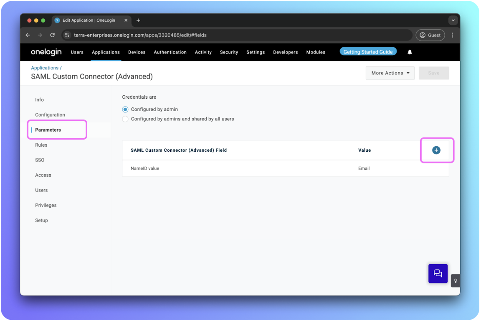Screen dimensions: 481x321
Task: Click the Value column header
Action: (365, 150)
